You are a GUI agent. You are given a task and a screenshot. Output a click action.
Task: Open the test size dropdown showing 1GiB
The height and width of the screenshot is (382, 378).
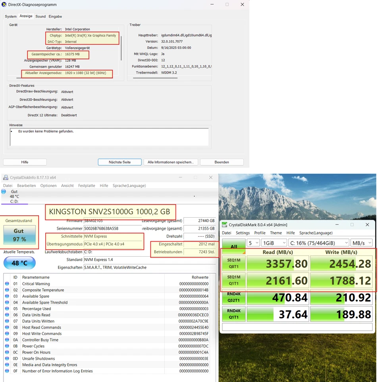pos(274,243)
